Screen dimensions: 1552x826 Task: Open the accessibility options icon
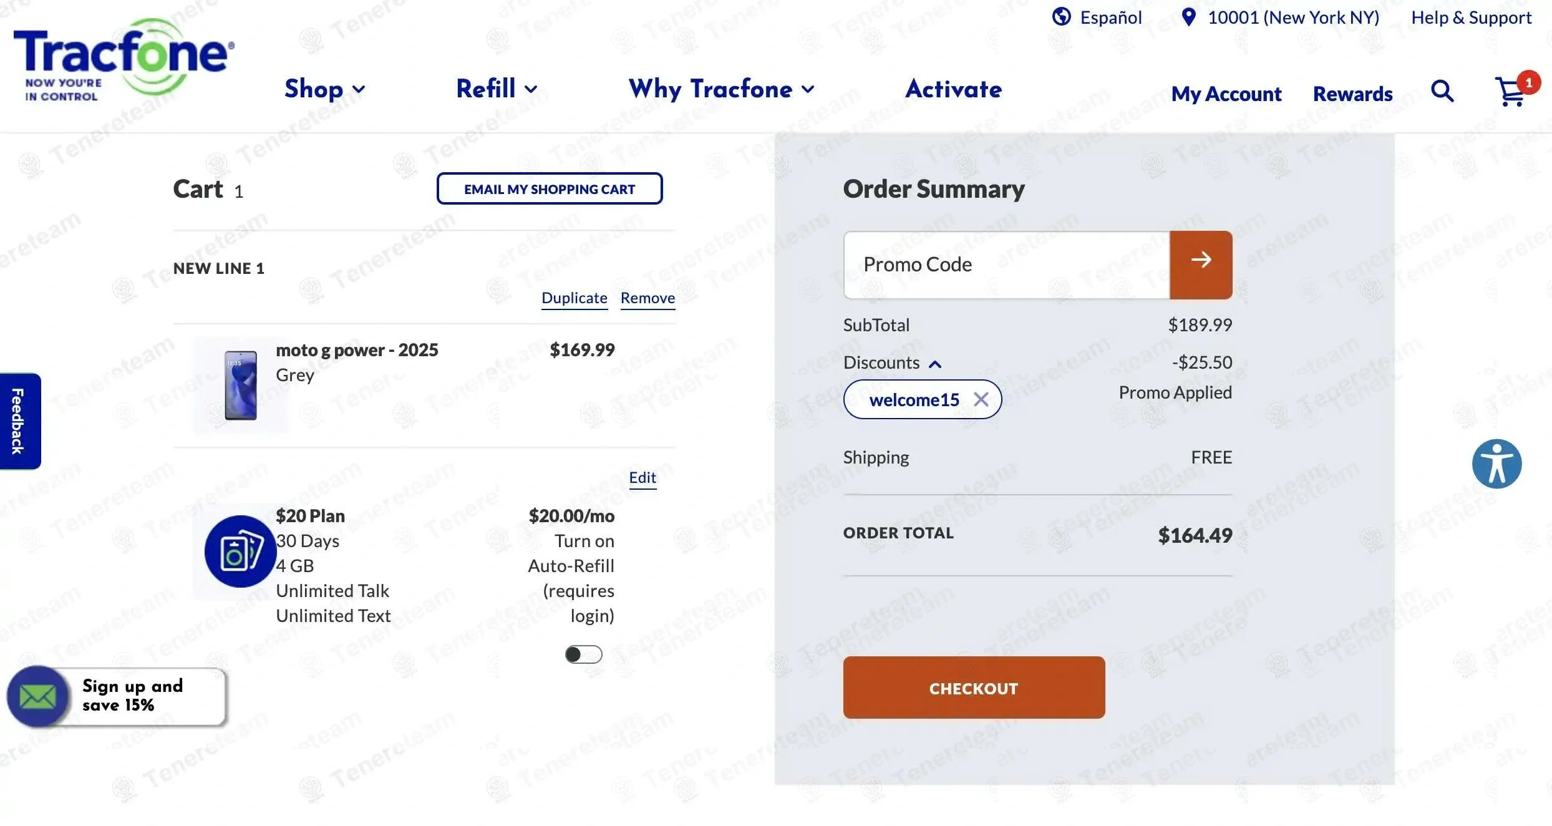[x=1496, y=464]
